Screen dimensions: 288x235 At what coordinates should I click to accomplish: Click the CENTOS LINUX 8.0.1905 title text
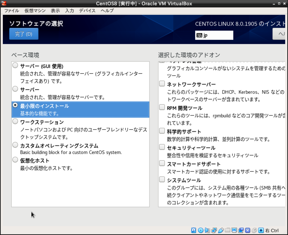(240, 24)
